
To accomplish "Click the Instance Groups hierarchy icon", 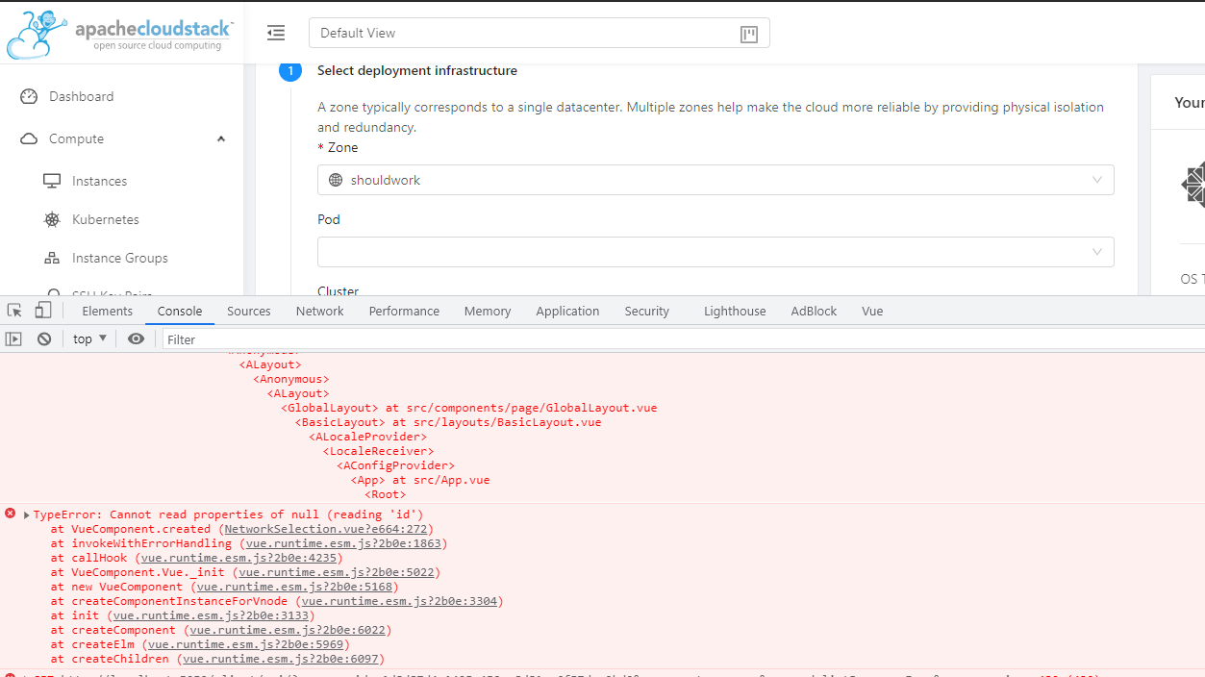I will point(52,258).
